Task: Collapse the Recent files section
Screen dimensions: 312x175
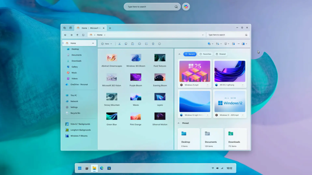Action: pyautogui.click(x=179, y=54)
